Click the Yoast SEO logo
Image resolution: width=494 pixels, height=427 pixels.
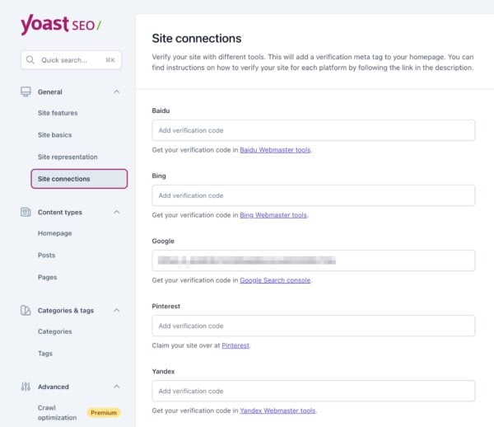pyautogui.click(x=61, y=26)
